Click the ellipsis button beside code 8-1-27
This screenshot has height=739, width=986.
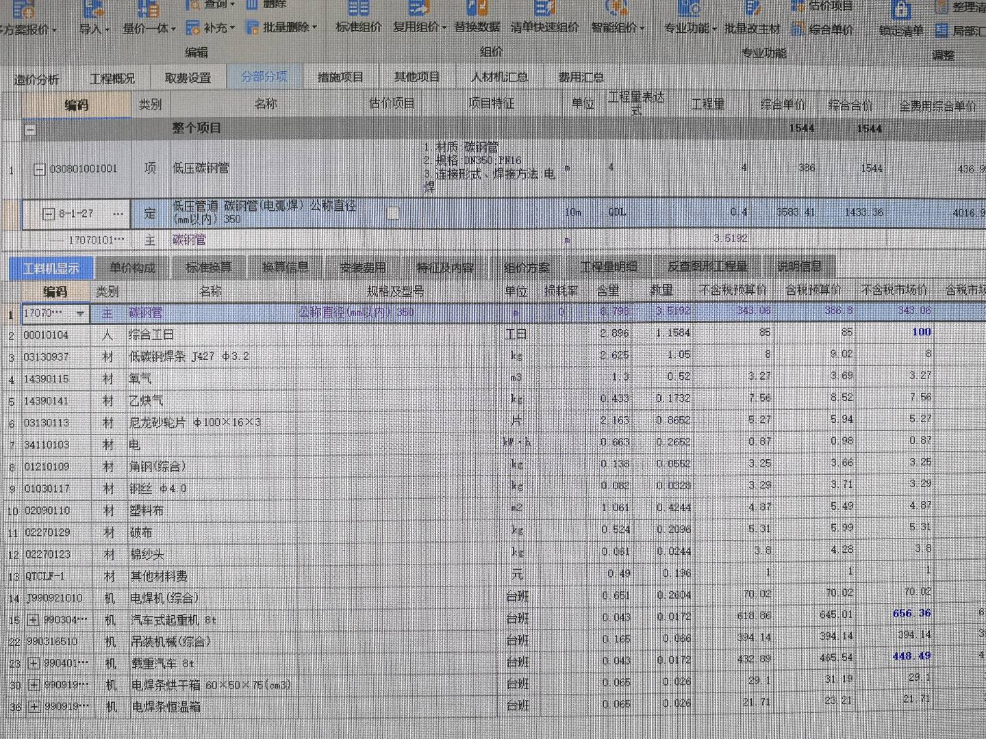(x=118, y=214)
